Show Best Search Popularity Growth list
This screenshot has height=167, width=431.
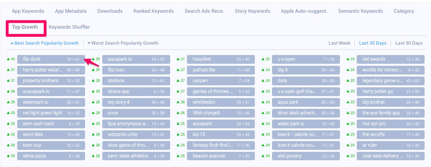44,43
